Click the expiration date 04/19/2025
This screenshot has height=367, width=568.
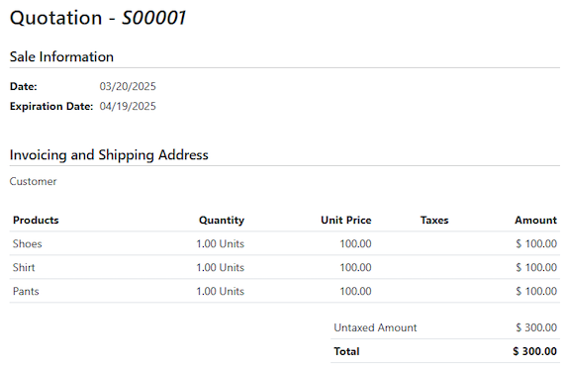(128, 106)
